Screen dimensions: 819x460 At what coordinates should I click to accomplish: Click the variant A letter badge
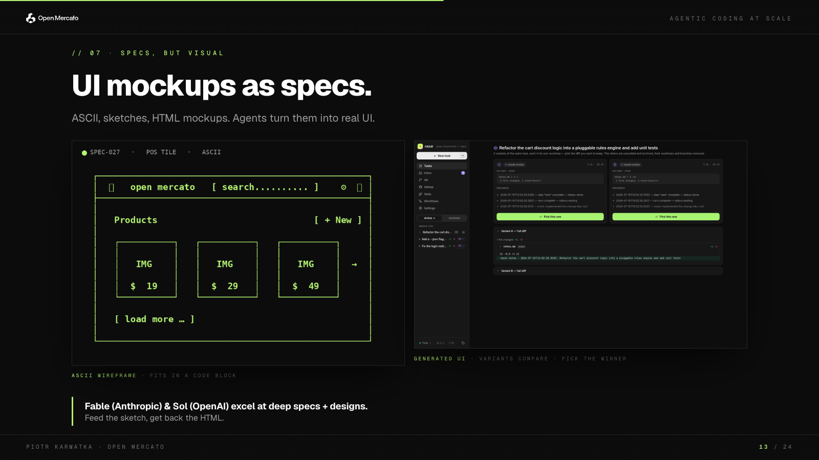click(x=499, y=165)
